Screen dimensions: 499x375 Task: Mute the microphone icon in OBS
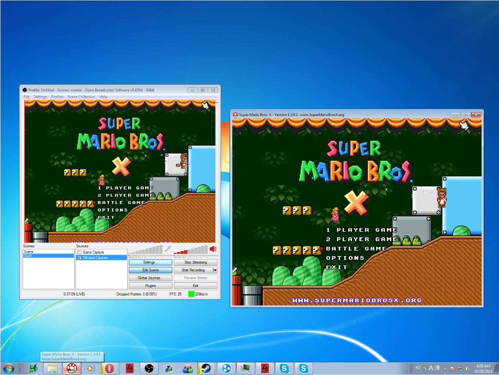[168, 249]
